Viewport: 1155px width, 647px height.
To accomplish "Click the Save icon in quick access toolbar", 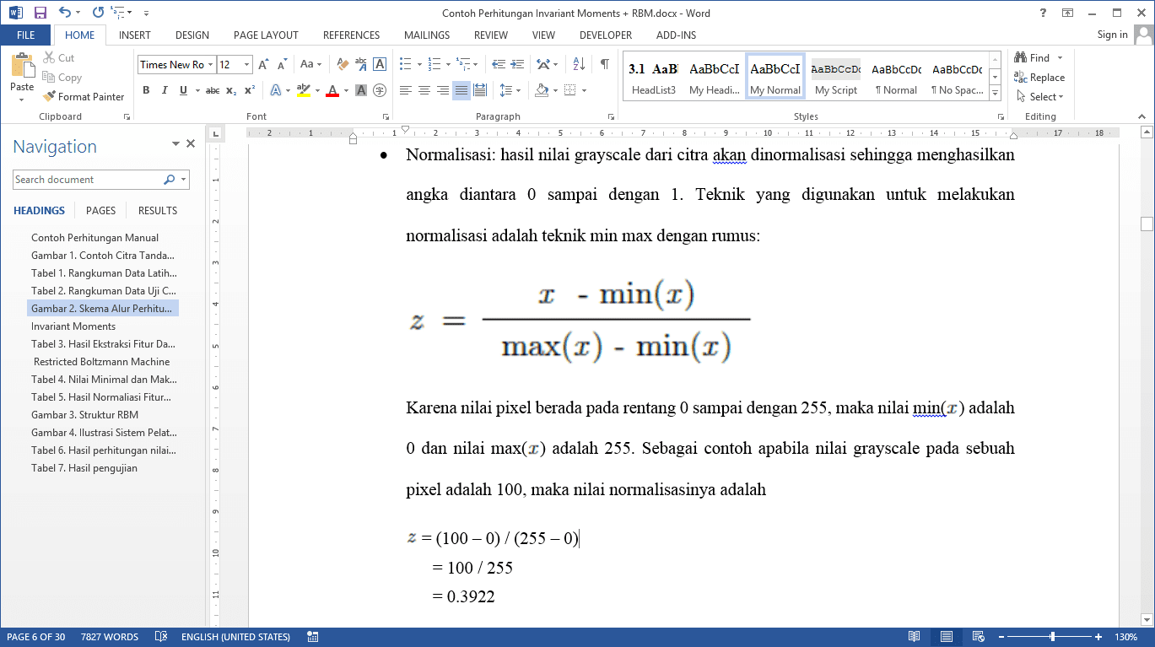I will 40,13.
